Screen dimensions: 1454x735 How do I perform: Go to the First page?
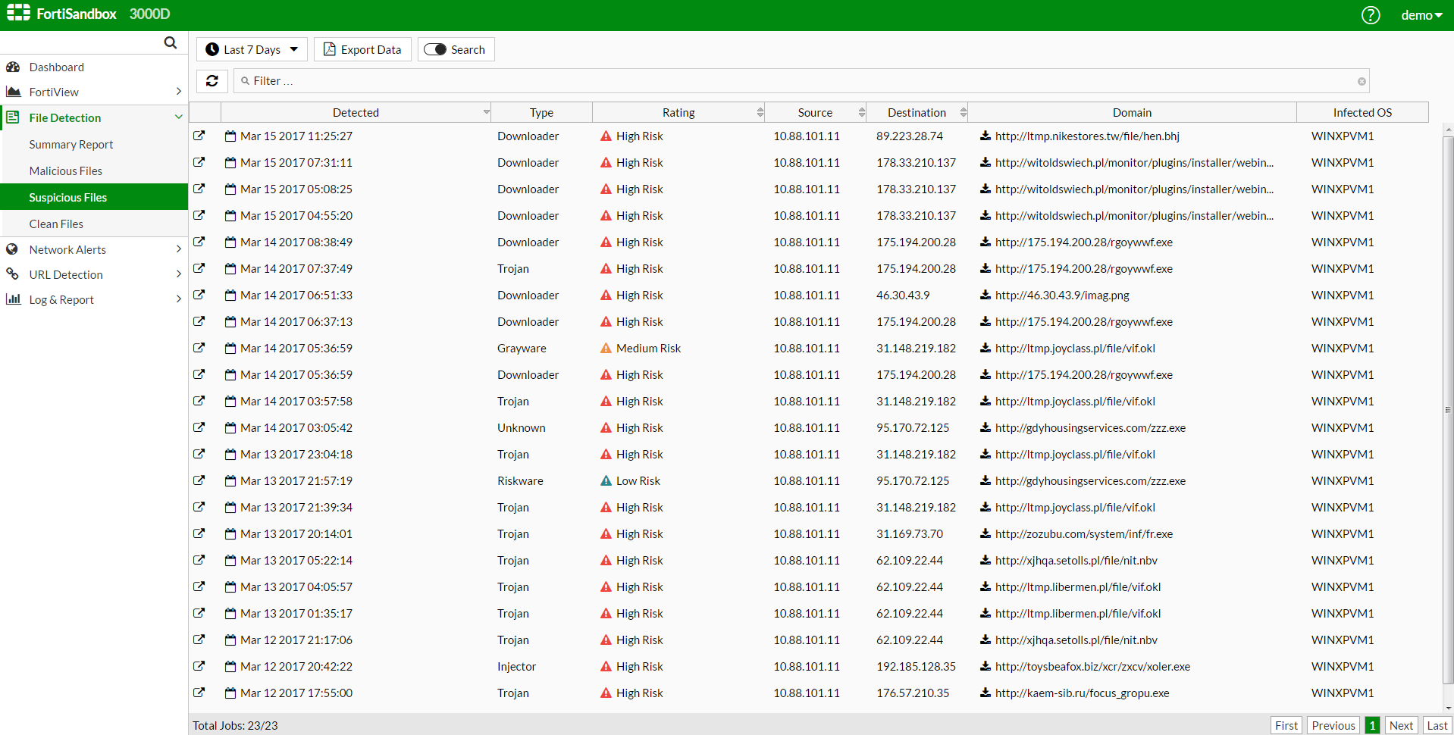click(1286, 725)
